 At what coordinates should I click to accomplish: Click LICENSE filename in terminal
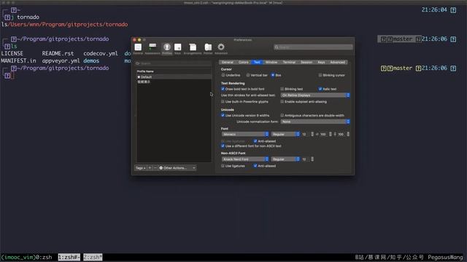[x=12, y=53]
